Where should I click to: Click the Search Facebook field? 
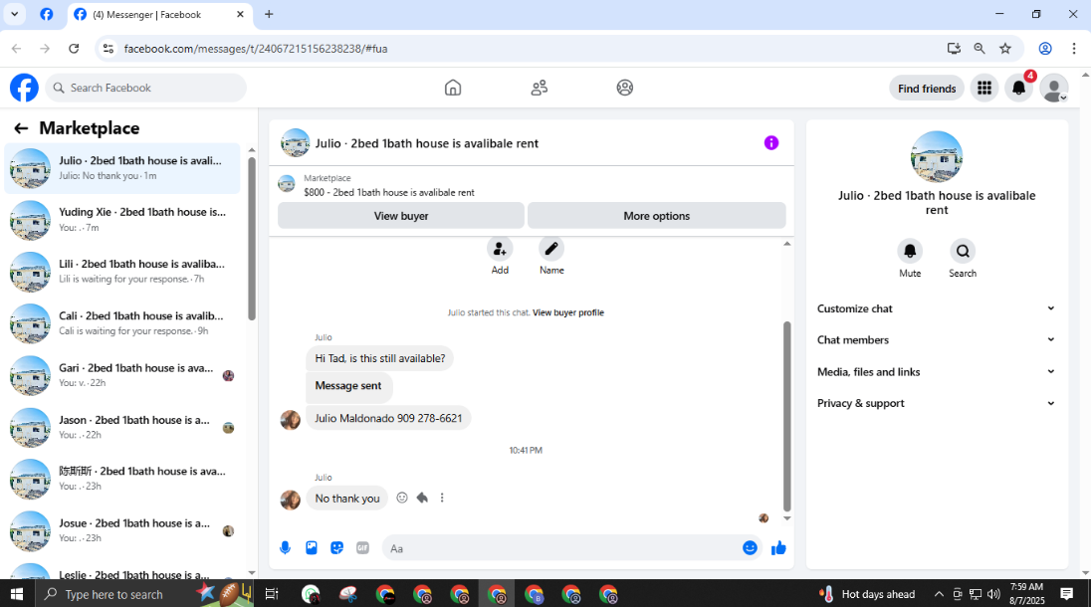point(146,88)
